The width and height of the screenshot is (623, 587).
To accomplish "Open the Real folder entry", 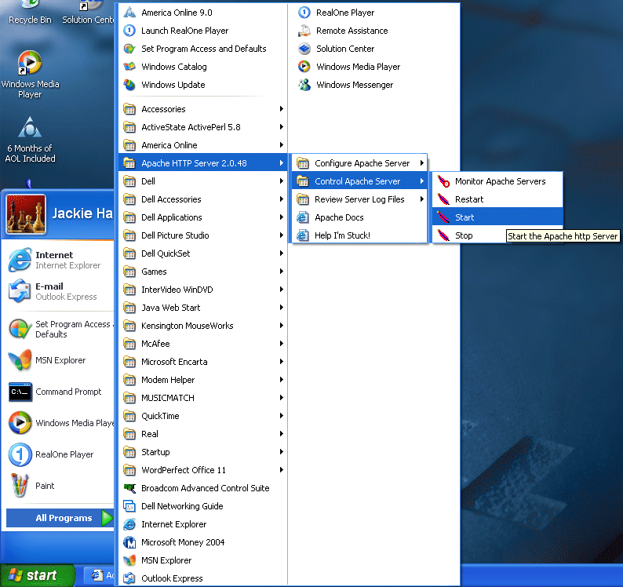I will [x=203, y=434].
